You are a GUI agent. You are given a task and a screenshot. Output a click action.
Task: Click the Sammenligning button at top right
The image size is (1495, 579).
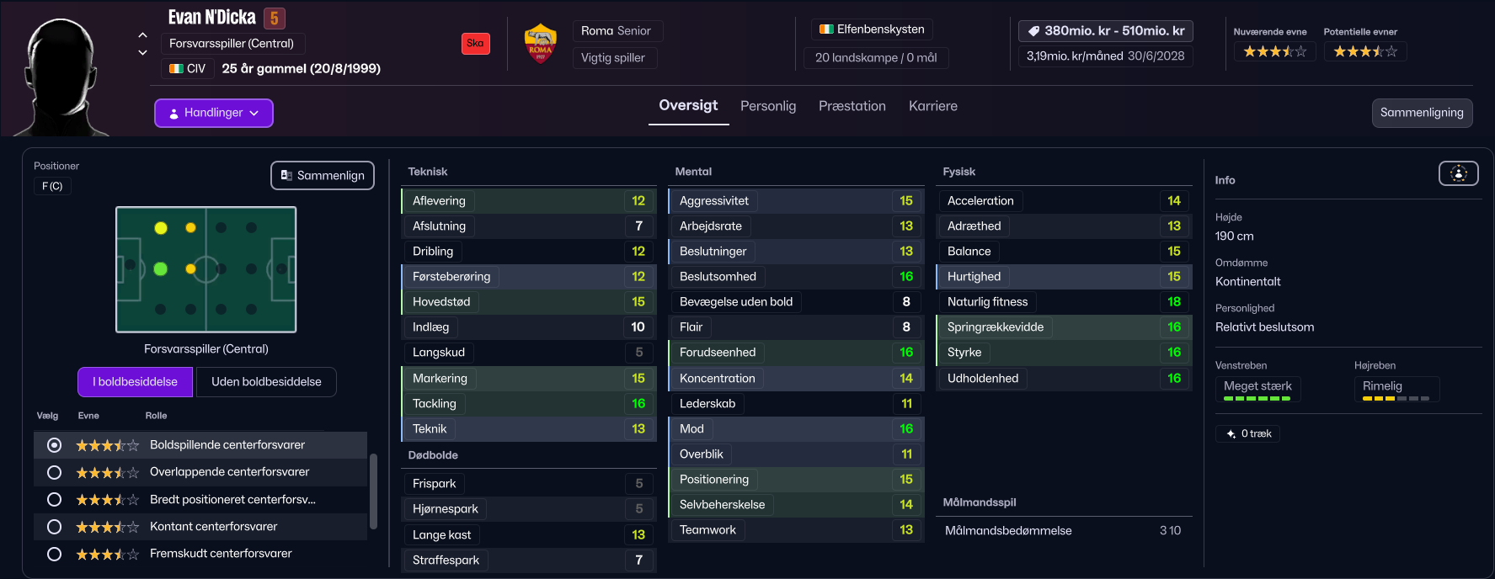(x=1421, y=113)
